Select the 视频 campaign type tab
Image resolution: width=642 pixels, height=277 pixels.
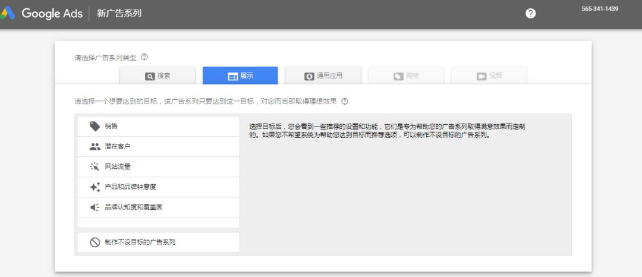coord(489,75)
